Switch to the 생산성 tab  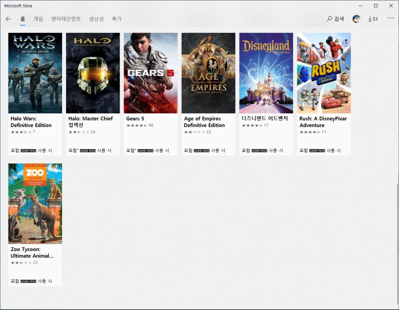(x=97, y=19)
